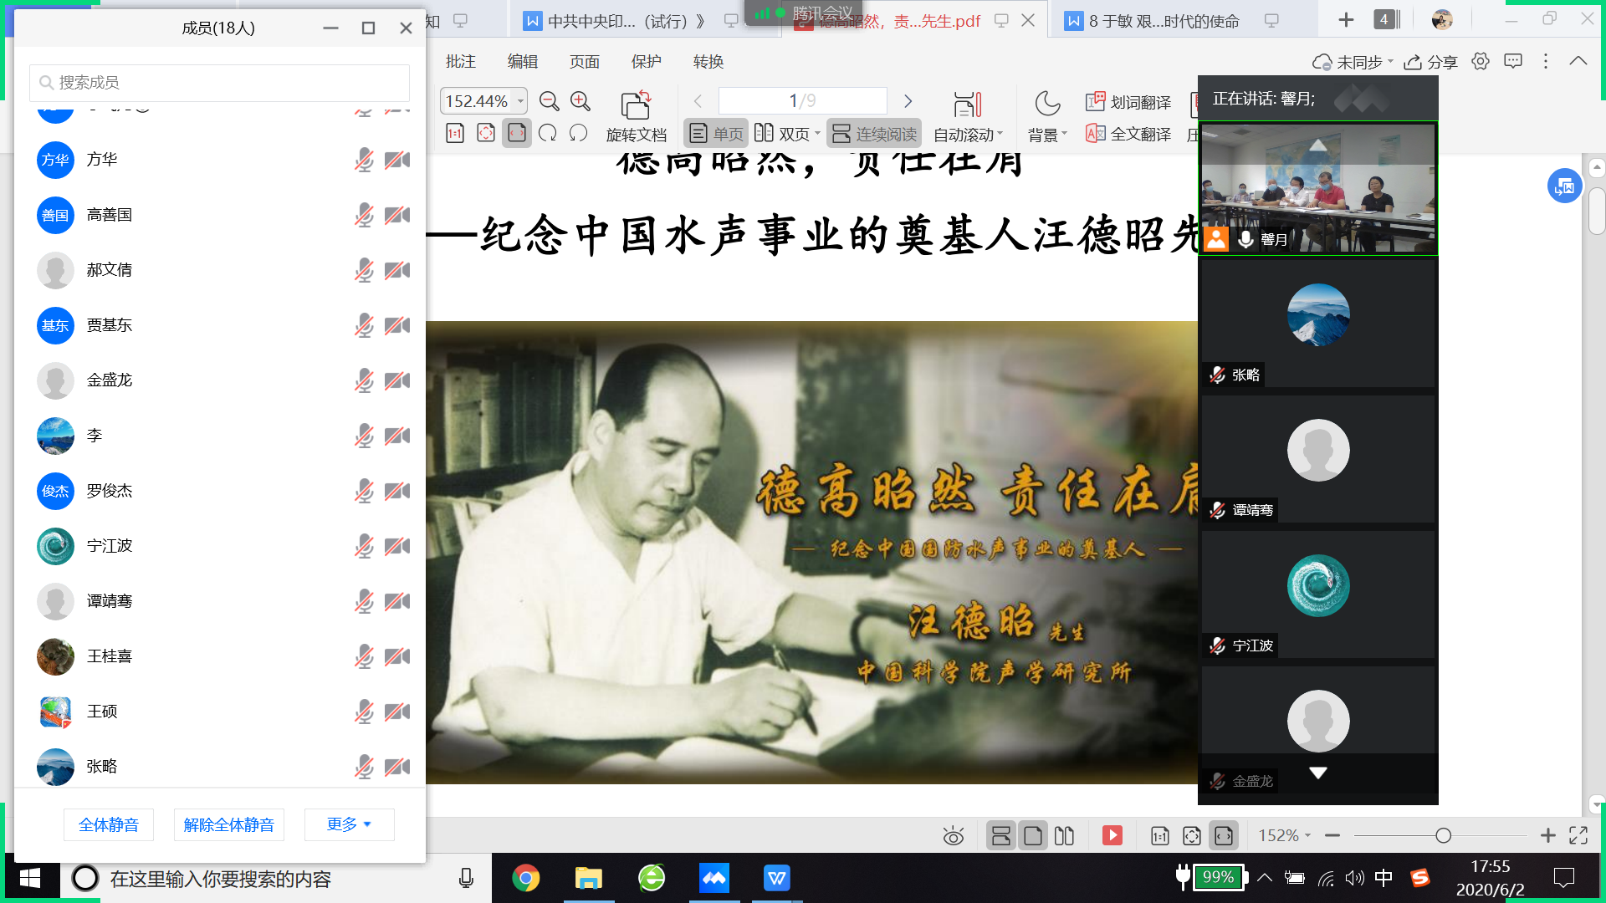Screen dimensions: 1606x903
Task: Click the zoom in magnifier icon
Action: click(x=580, y=101)
